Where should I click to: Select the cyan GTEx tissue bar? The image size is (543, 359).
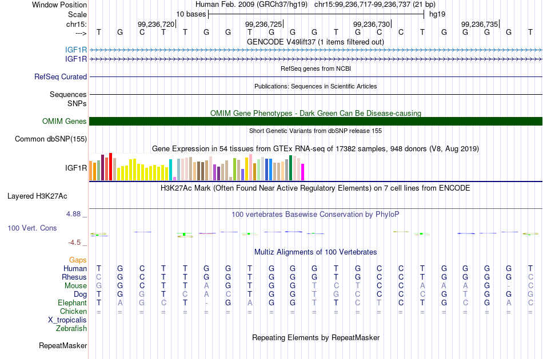[170, 170]
